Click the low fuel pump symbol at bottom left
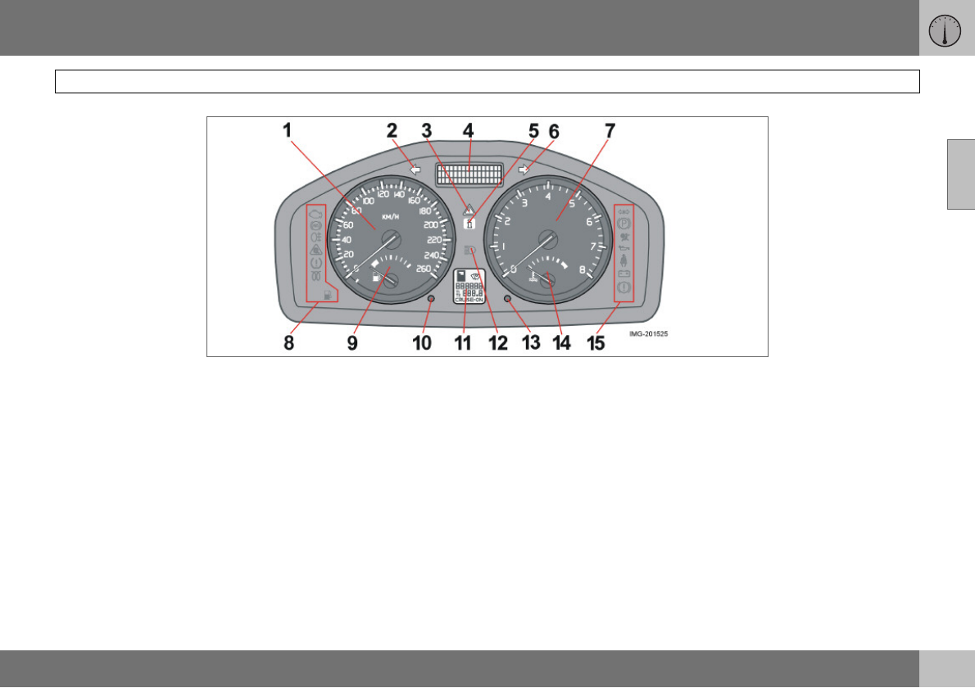The height and width of the screenshot is (688, 975). 329,295
